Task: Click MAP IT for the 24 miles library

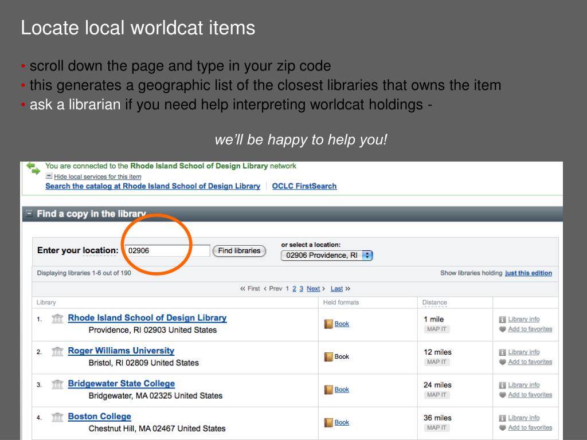Action: (436, 395)
